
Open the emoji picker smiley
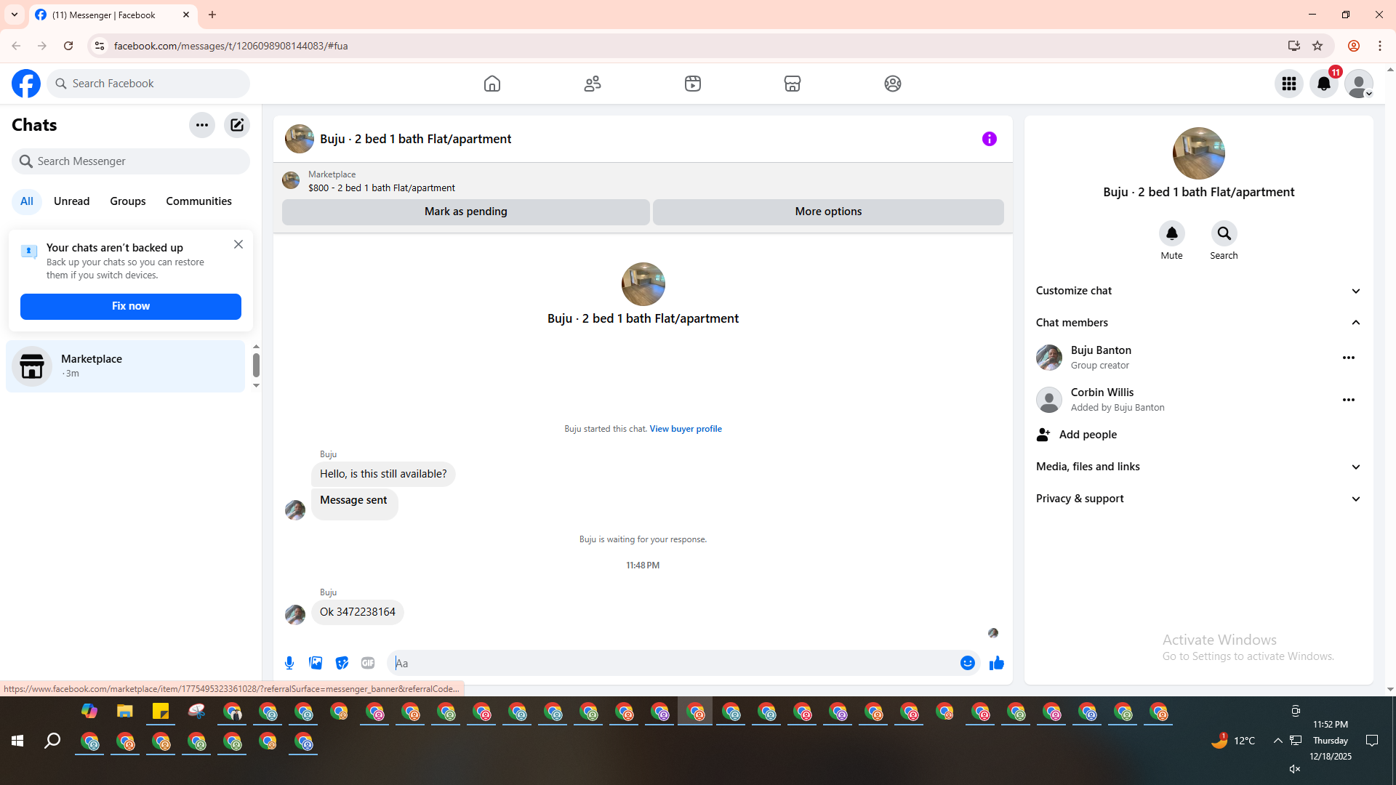pos(967,663)
